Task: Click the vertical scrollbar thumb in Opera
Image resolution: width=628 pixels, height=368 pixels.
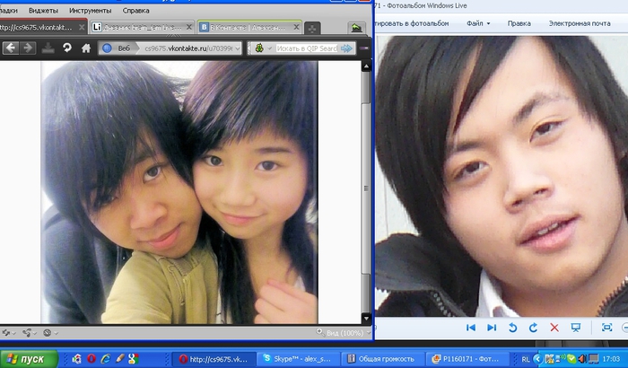Action: click(x=366, y=188)
